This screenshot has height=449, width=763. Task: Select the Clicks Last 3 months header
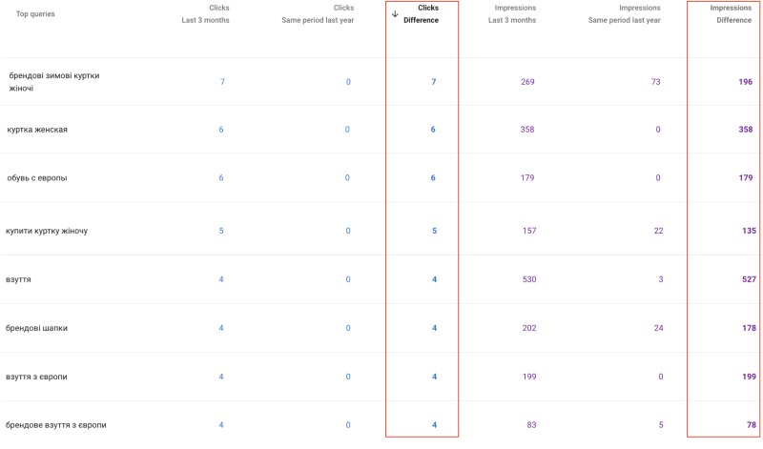(205, 13)
